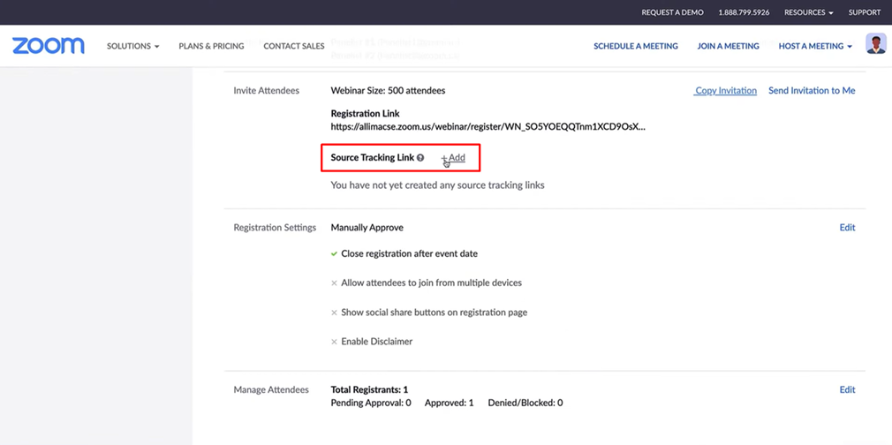Go to Contact Sales

click(x=293, y=46)
